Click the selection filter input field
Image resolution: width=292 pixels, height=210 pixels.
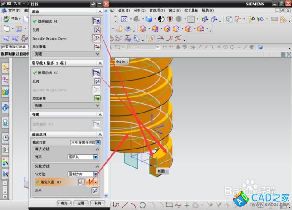coord(13,47)
